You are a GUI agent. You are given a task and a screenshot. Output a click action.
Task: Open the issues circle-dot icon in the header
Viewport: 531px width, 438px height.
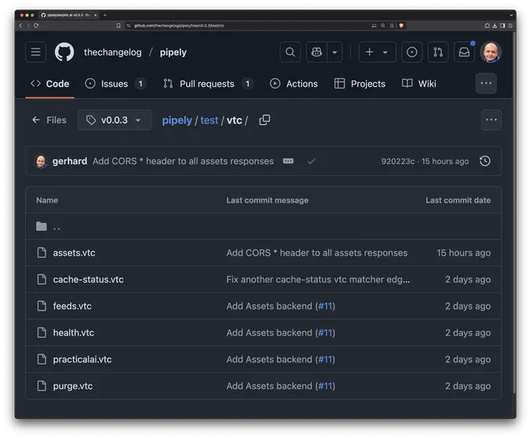(x=412, y=52)
